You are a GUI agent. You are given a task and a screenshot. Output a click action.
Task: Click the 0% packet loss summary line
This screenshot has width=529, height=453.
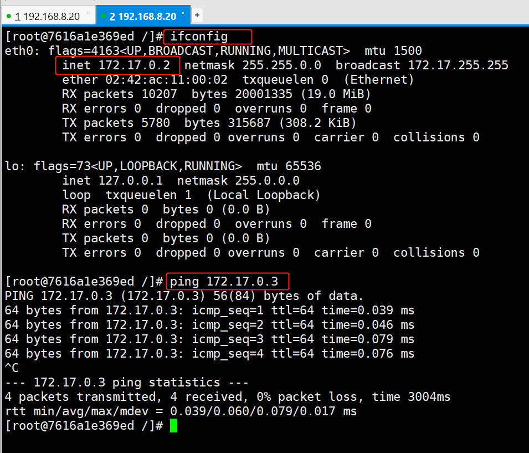click(228, 397)
